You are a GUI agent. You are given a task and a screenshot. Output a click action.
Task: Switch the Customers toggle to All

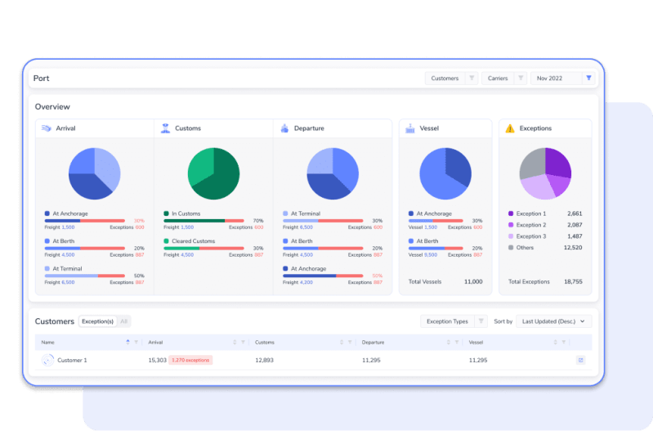coord(123,321)
